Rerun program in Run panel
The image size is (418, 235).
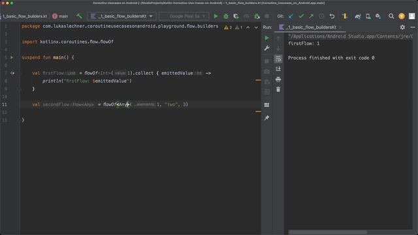click(266, 38)
